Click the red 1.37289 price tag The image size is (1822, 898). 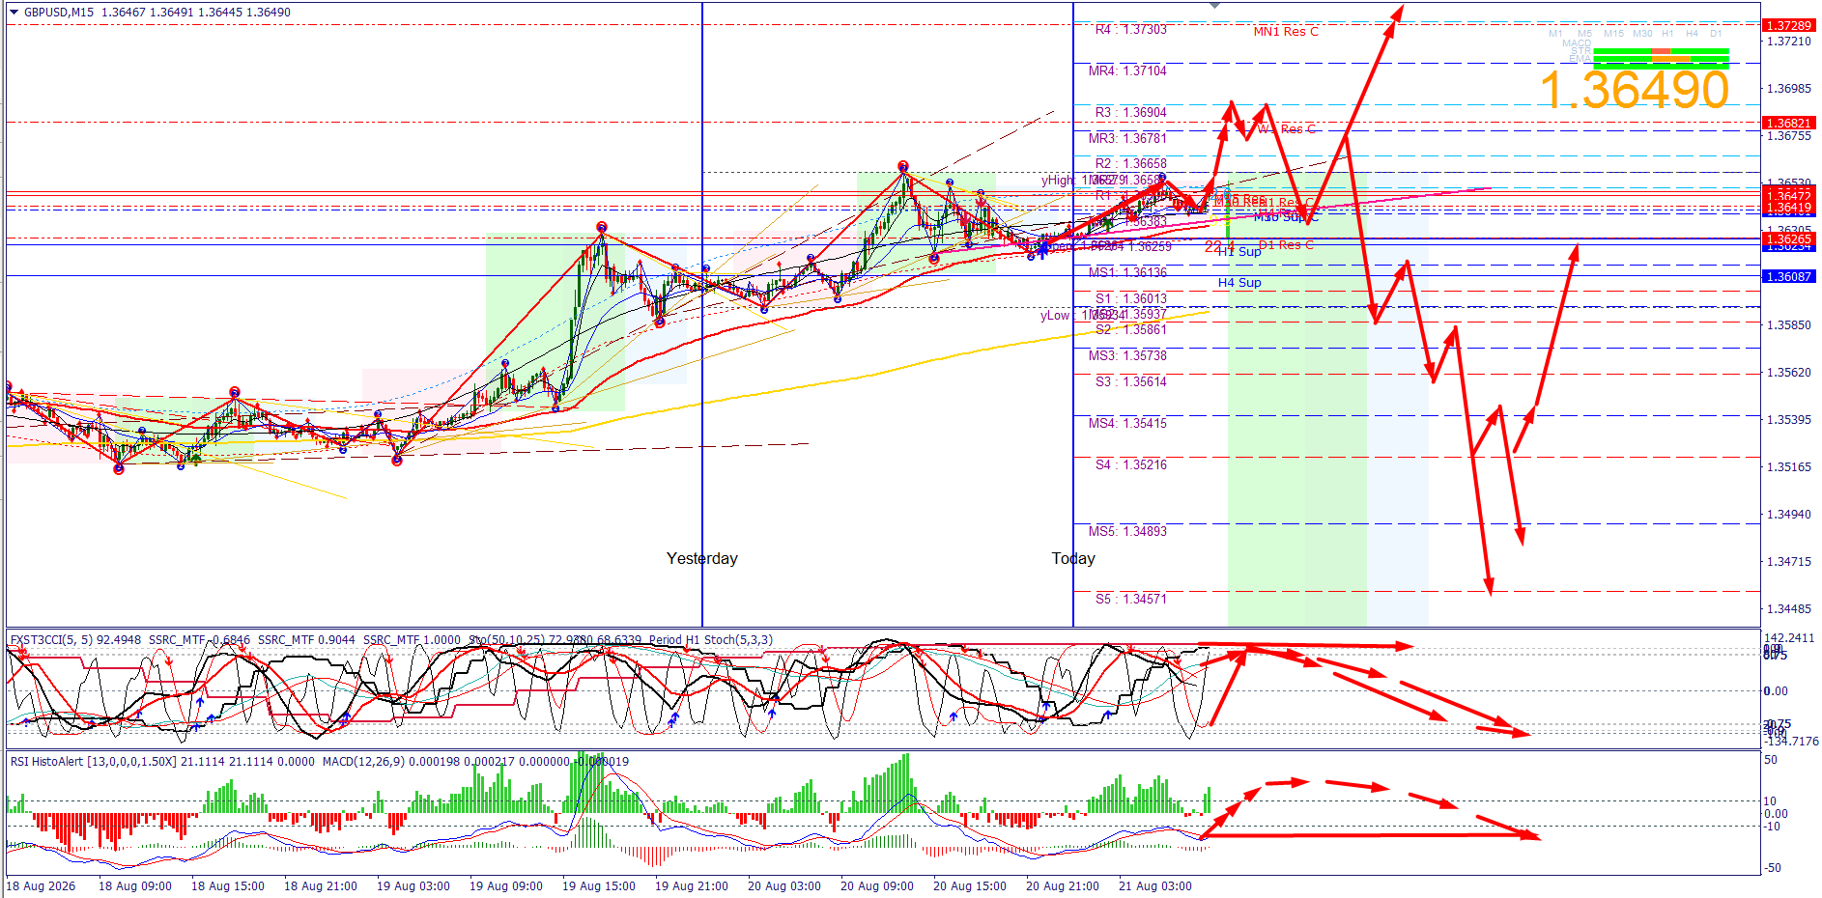(1788, 25)
